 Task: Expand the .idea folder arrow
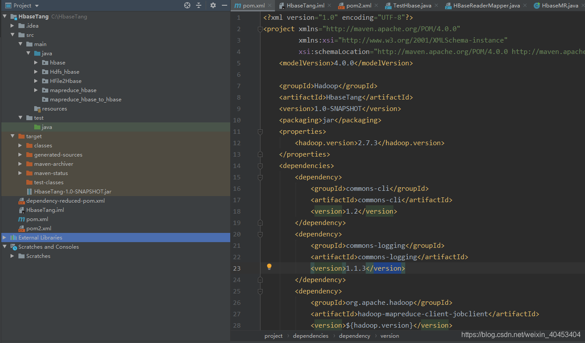click(x=13, y=26)
